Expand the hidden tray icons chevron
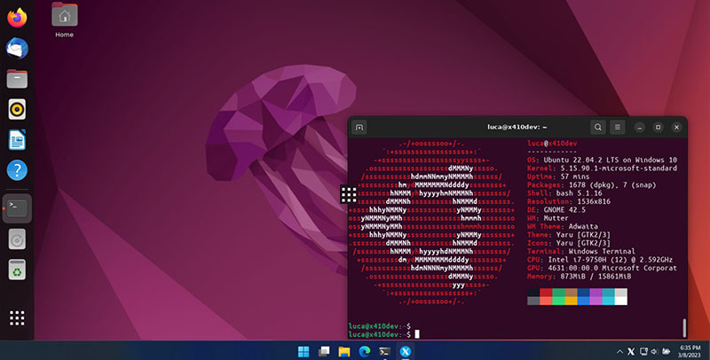 point(619,351)
